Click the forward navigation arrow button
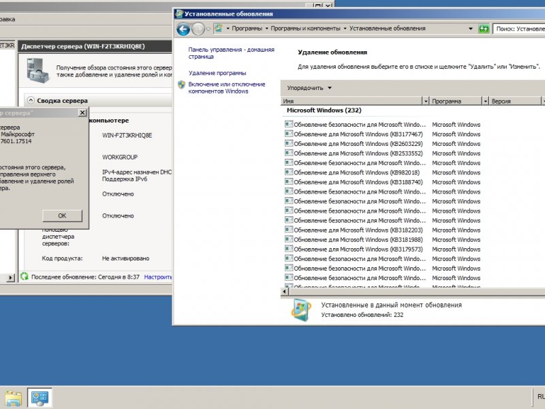The image size is (545, 409). click(x=198, y=29)
